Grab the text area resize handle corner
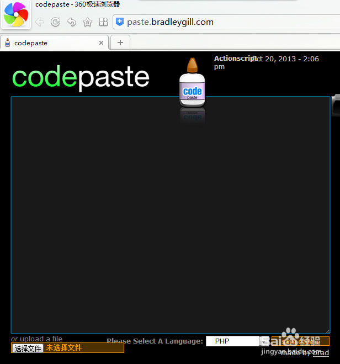Viewport: 340px width, 364px height. 328,331
